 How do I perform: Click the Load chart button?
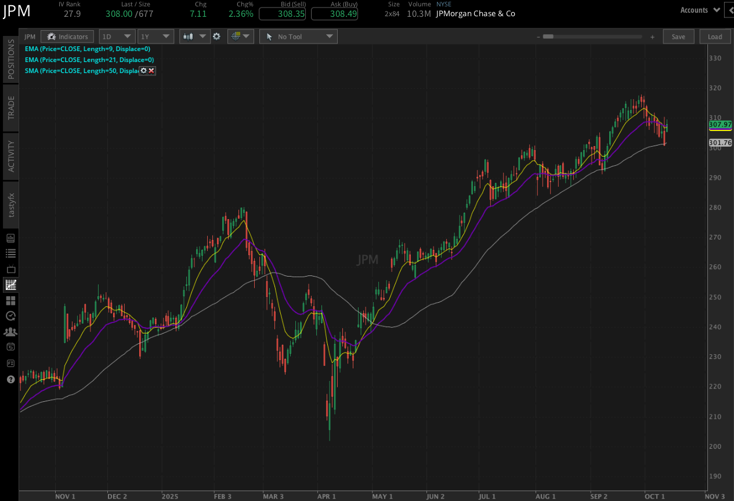click(715, 37)
